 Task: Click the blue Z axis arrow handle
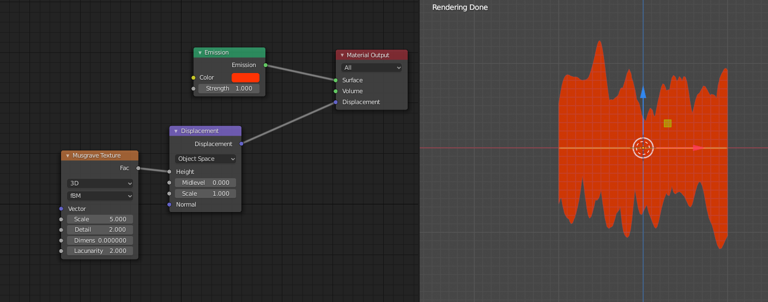643,92
